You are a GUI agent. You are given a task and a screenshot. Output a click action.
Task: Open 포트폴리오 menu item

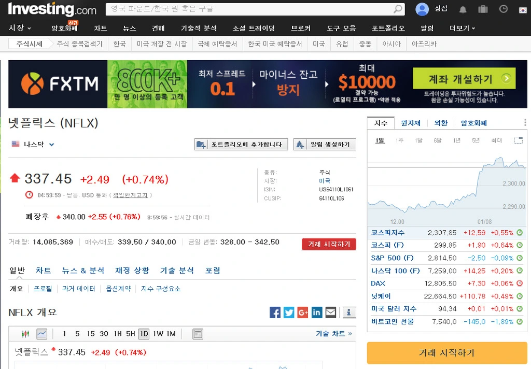[x=388, y=29]
